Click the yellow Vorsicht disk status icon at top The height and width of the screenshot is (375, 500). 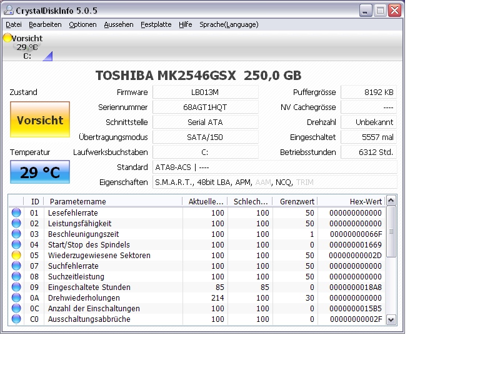pyautogui.click(x=7, y=37)
